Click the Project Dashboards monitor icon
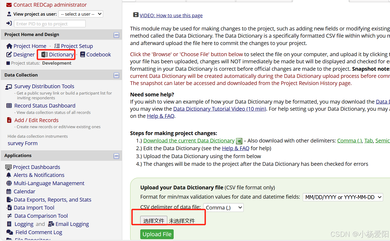Image resolution: width=390 pixels, height=241 pixels. (x=8, y=167)
